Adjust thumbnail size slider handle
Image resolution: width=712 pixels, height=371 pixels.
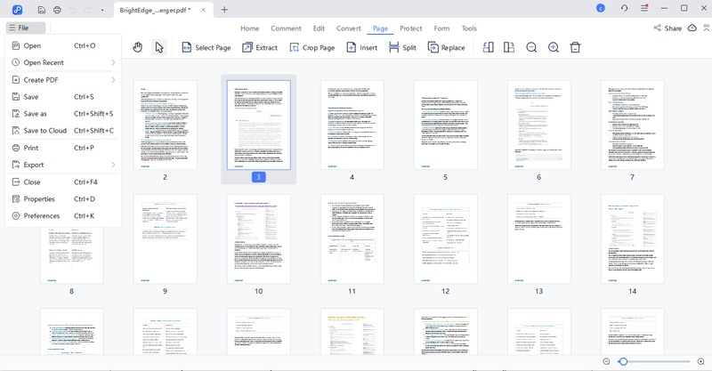[623, 361]
